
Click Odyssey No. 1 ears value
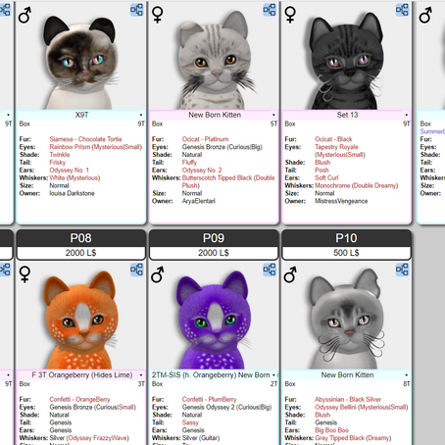pyautogui.click(x=69, y=171)
